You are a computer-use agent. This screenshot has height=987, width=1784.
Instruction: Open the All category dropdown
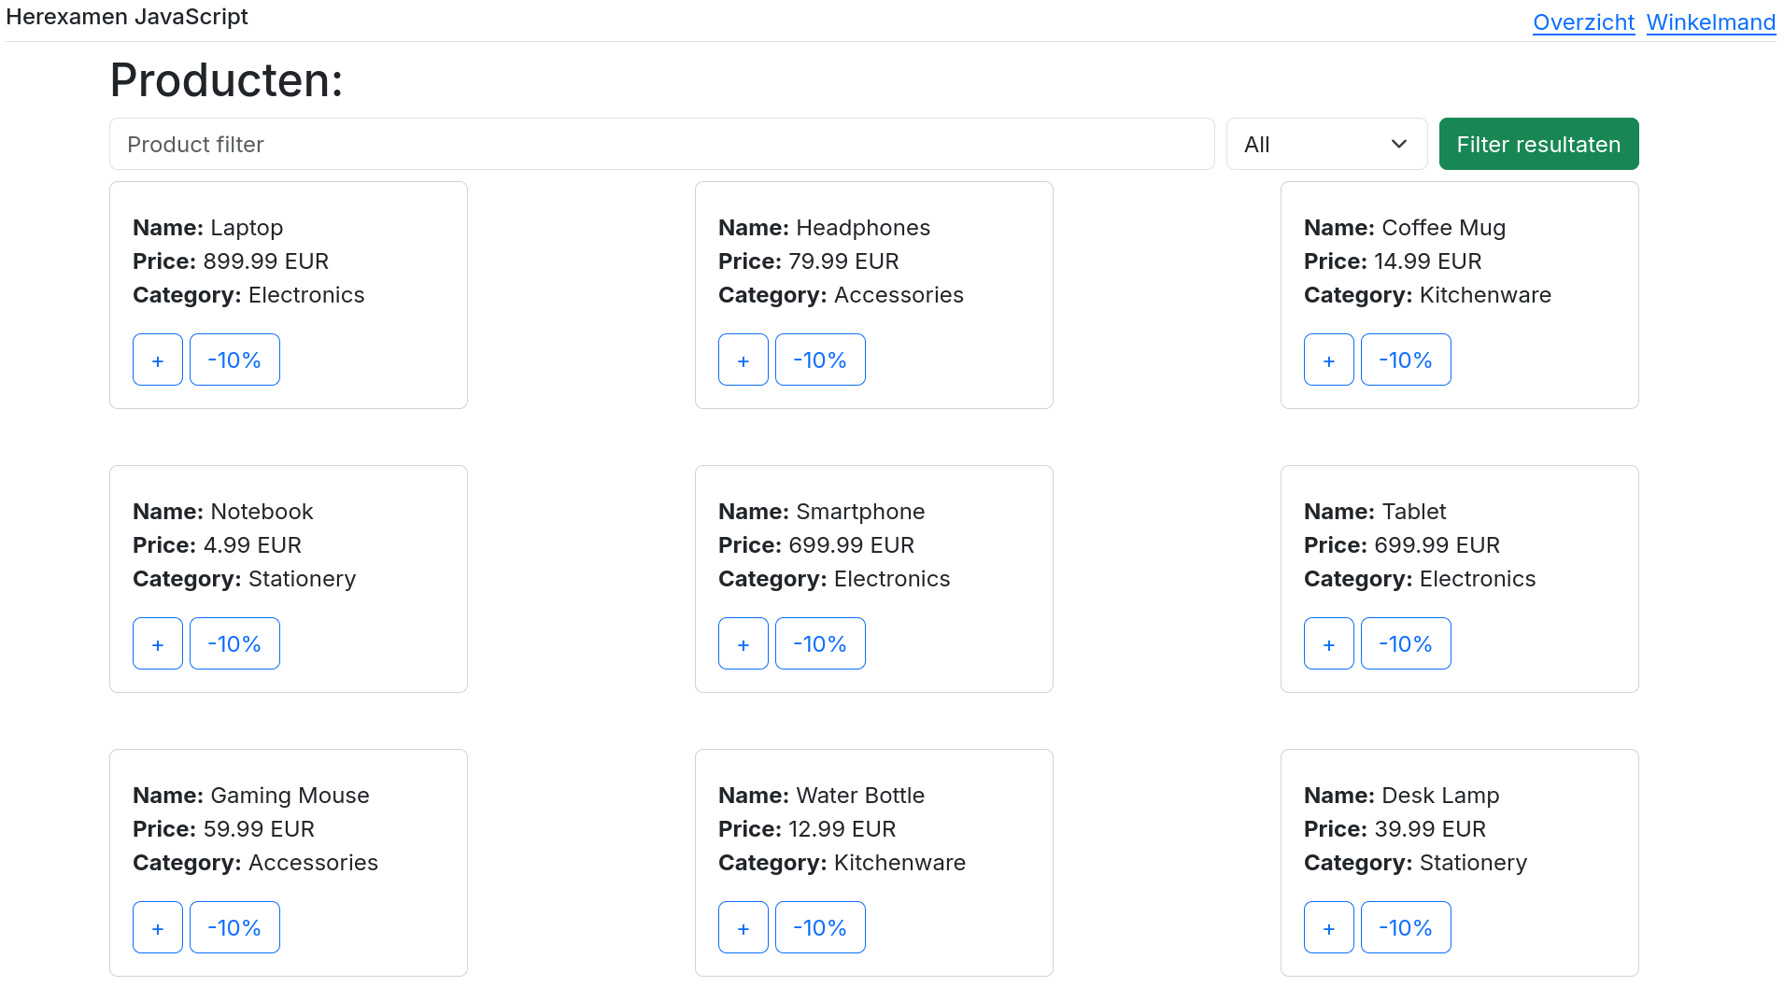tap(1325, 145)
